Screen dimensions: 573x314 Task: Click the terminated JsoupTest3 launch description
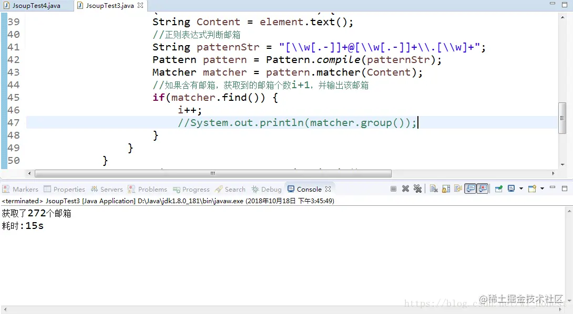click(168, 201)
